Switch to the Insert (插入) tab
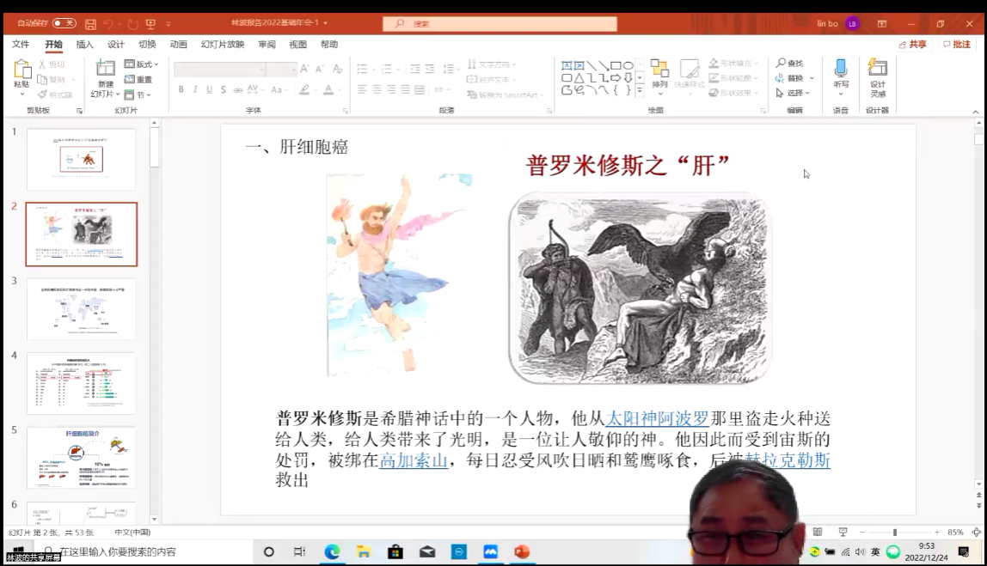 84,45
